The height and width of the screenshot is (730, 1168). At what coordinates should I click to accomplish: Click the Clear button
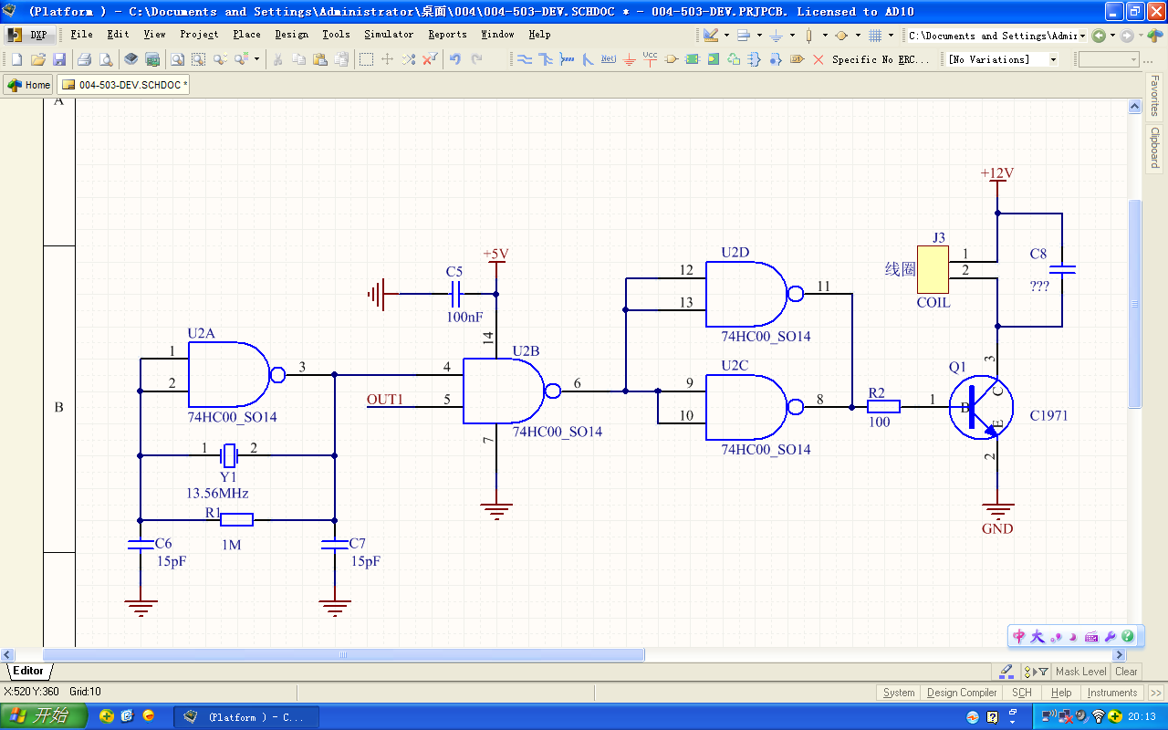click(x=1126, y=672)
